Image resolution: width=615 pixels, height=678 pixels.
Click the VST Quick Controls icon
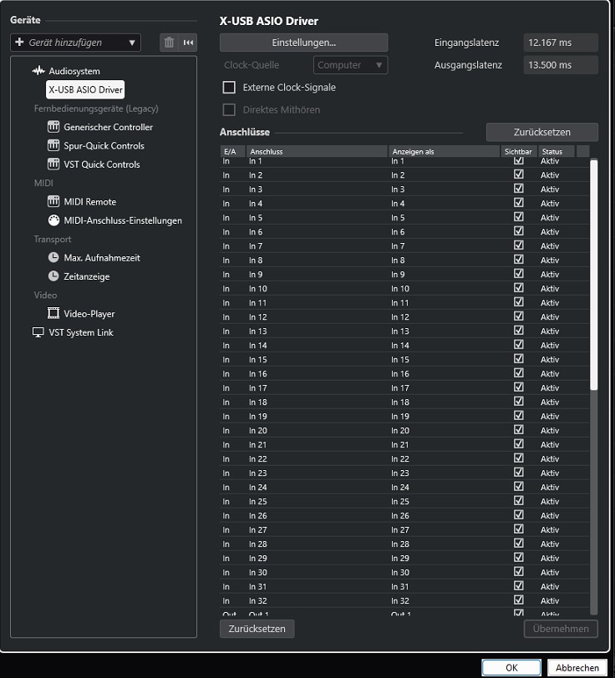pos(53,164)
